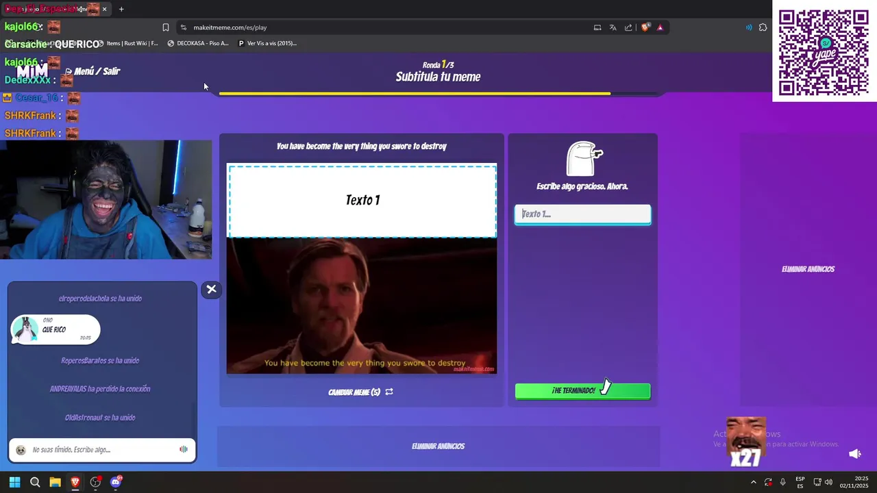This screenshot has height=493, width=877.
Task: Open a new browser tab
Action: tap(121, 9)
